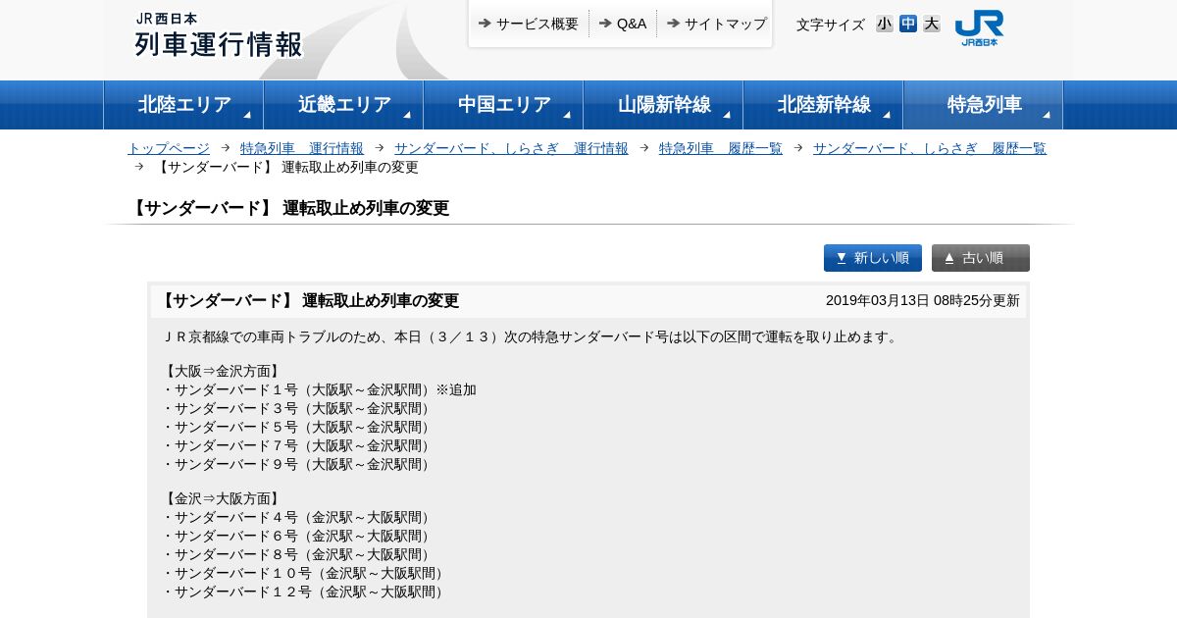The height and width of the screenshot is (618, 1177).
Task: Set font size to 大
Action: coord(932,24)
